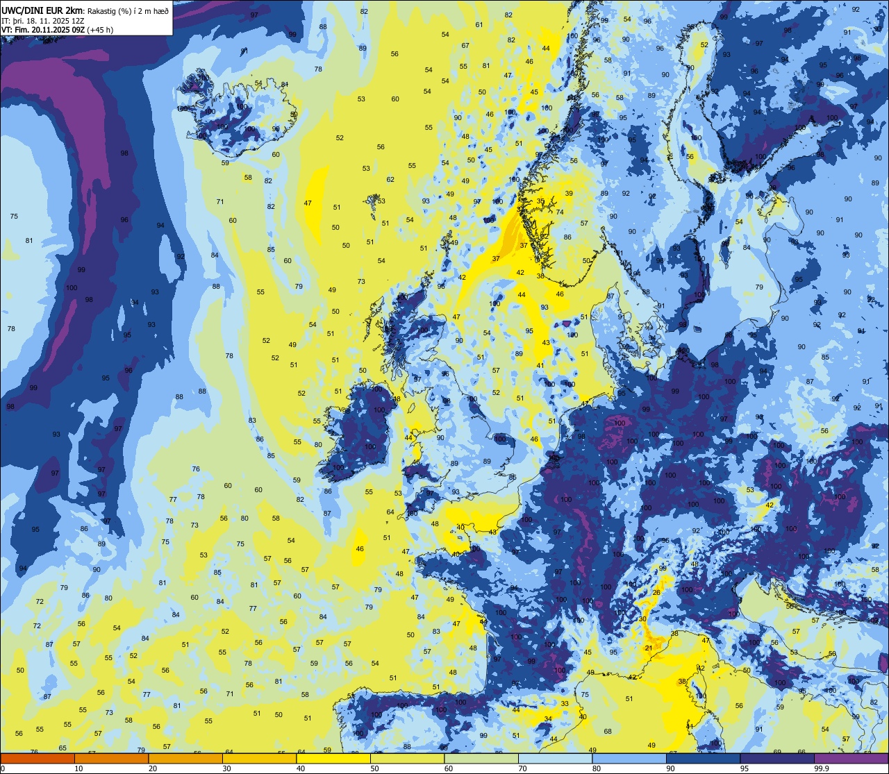Click the 80–90% medium blue legend swatch
This screenshot has height=774, width=889.
click(x=629, y=758)
